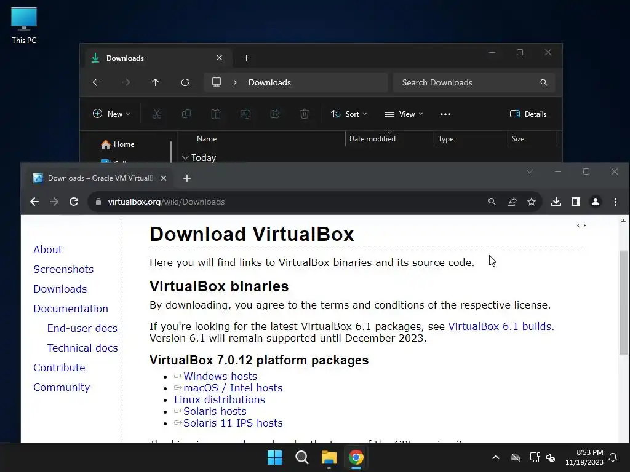Click the Rename icon in Explorer toolbar
The image size is (630, 472).
[x=245, y=114]
